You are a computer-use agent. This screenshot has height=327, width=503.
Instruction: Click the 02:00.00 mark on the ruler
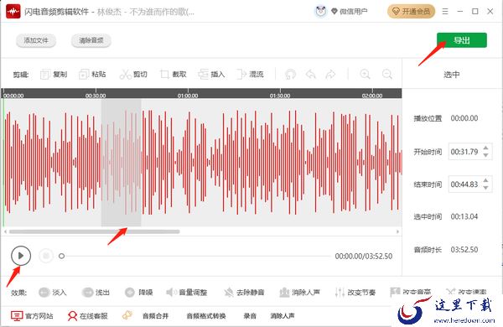(x=372, y=96)
